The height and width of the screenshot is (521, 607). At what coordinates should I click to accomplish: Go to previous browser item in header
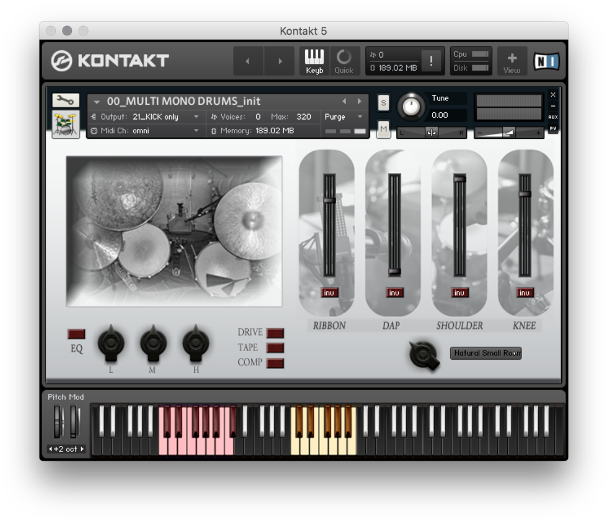click(248, 61)
